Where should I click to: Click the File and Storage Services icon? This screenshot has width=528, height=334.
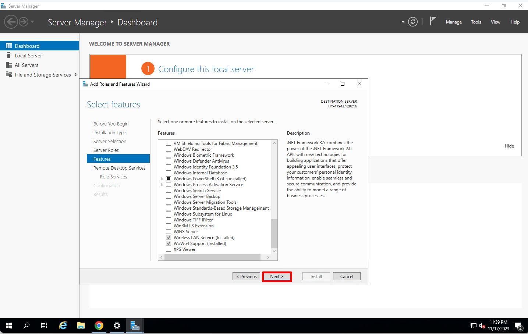pos(8,74)
